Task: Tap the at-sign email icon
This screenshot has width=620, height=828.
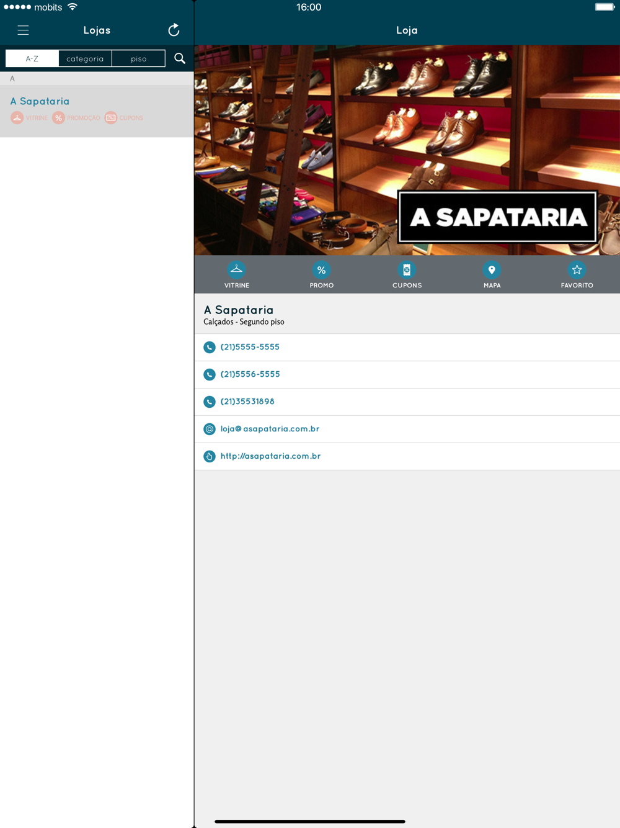Action: (210, 430)
